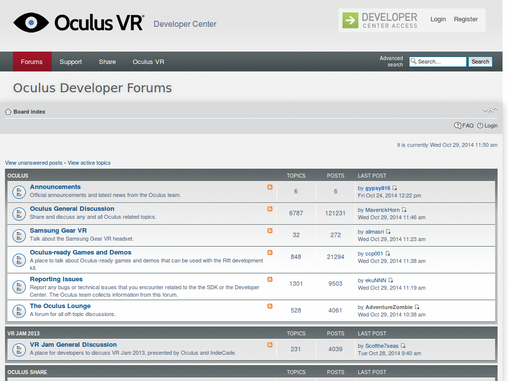Open Oculus General Discussion forum
This screenshot has height=381, width=509.
click(72, 209)
